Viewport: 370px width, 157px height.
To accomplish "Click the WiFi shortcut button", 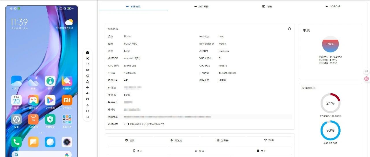I will (269, 140).
